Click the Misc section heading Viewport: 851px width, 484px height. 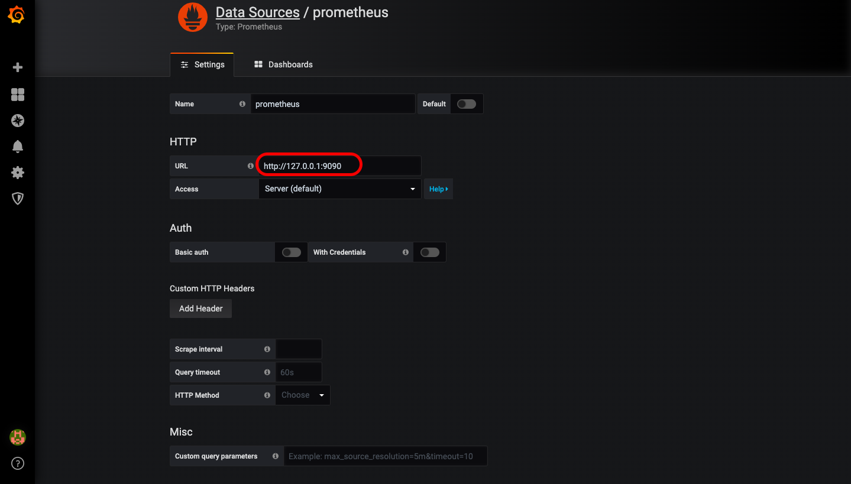point(181,432)
